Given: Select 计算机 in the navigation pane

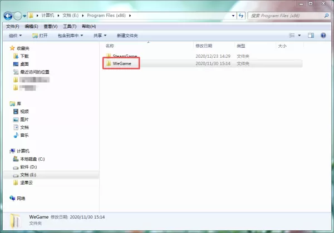Looking at the screenshot, I should point(23,151).
